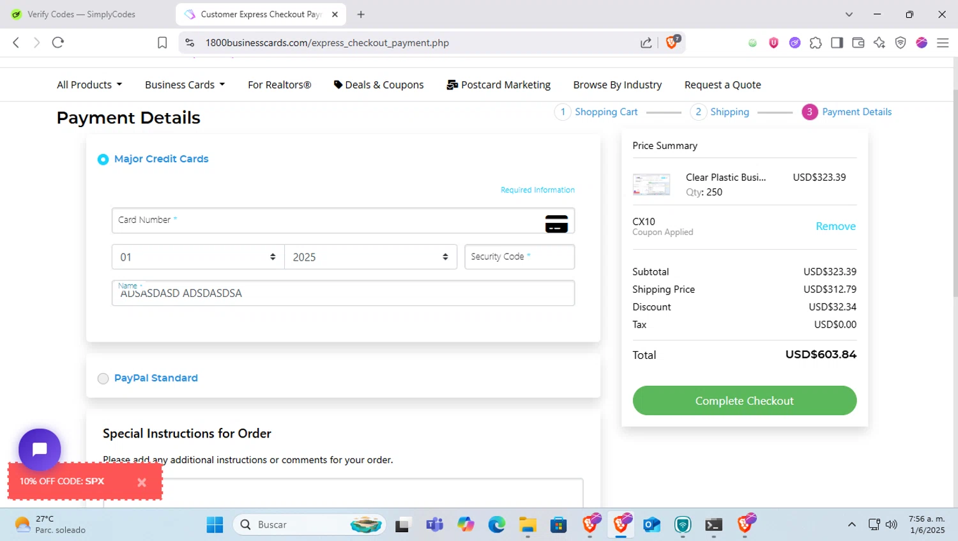Screen dimensions: 958x541
Task: Show hidden system tray icons
Action: pos(851,524)
